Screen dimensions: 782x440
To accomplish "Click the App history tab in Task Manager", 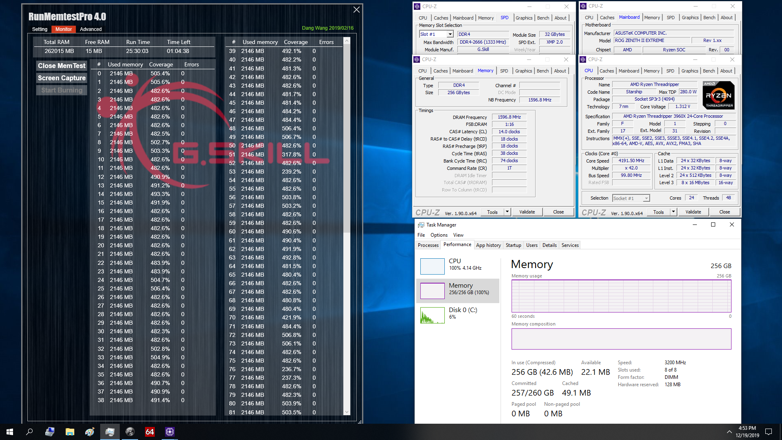I will coord(488,245).
